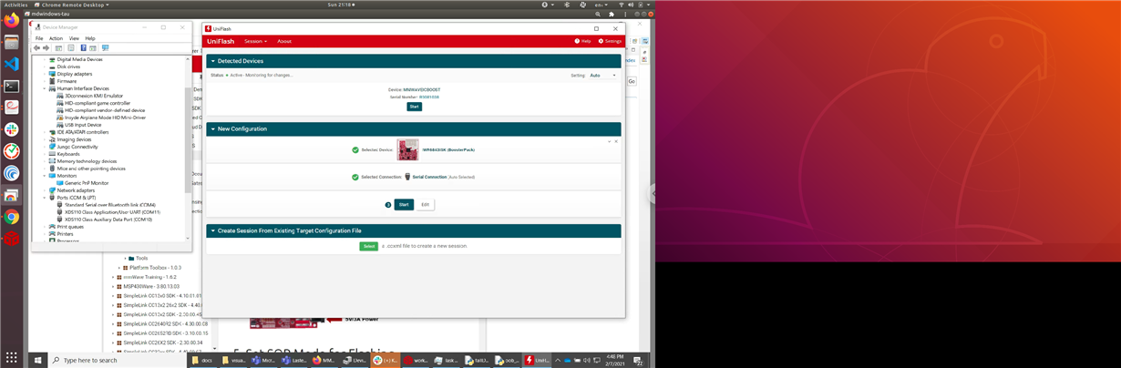Click Start button in New Configuration
This screenshot has height=368, width=1121.
[x=404, y=204]
